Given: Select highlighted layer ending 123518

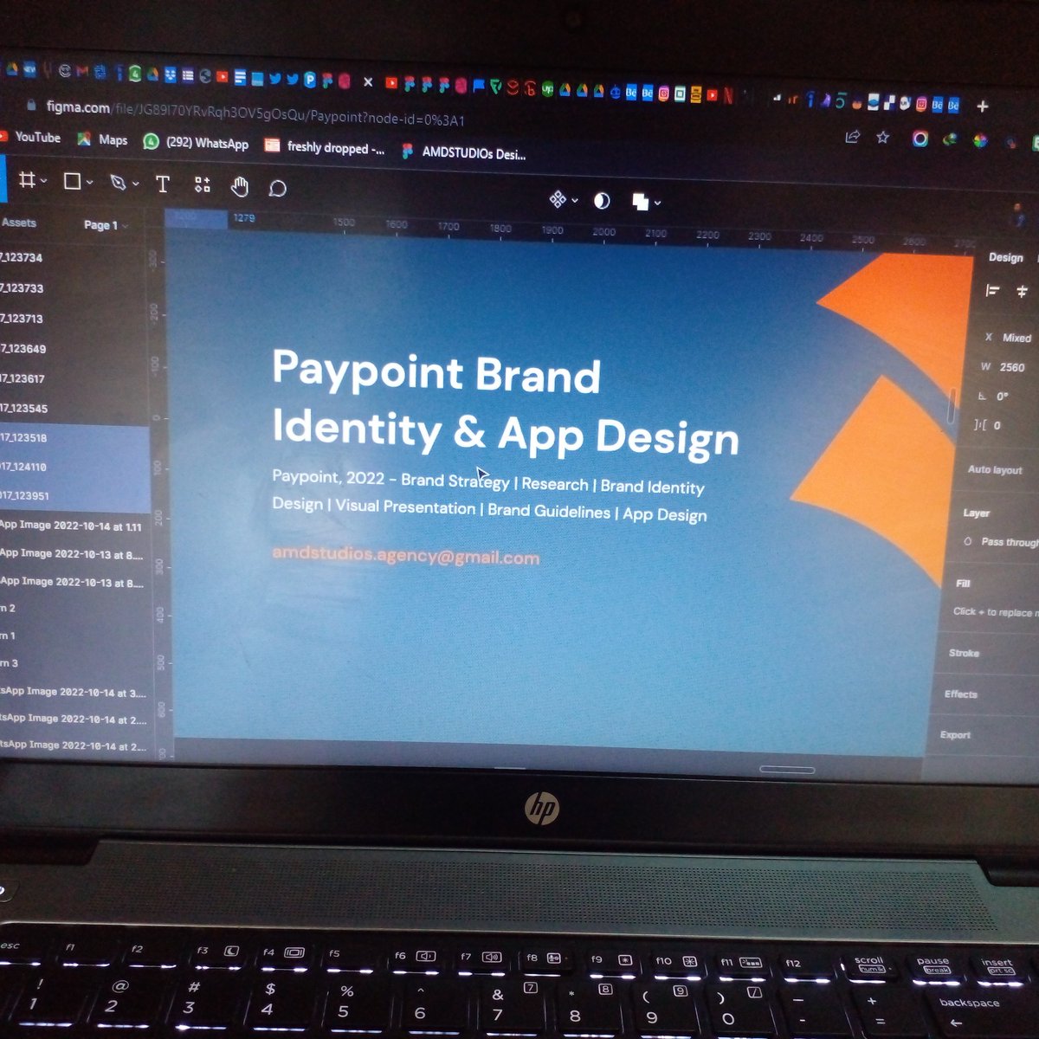Looking at the screenshot, I should coord(74,438).
